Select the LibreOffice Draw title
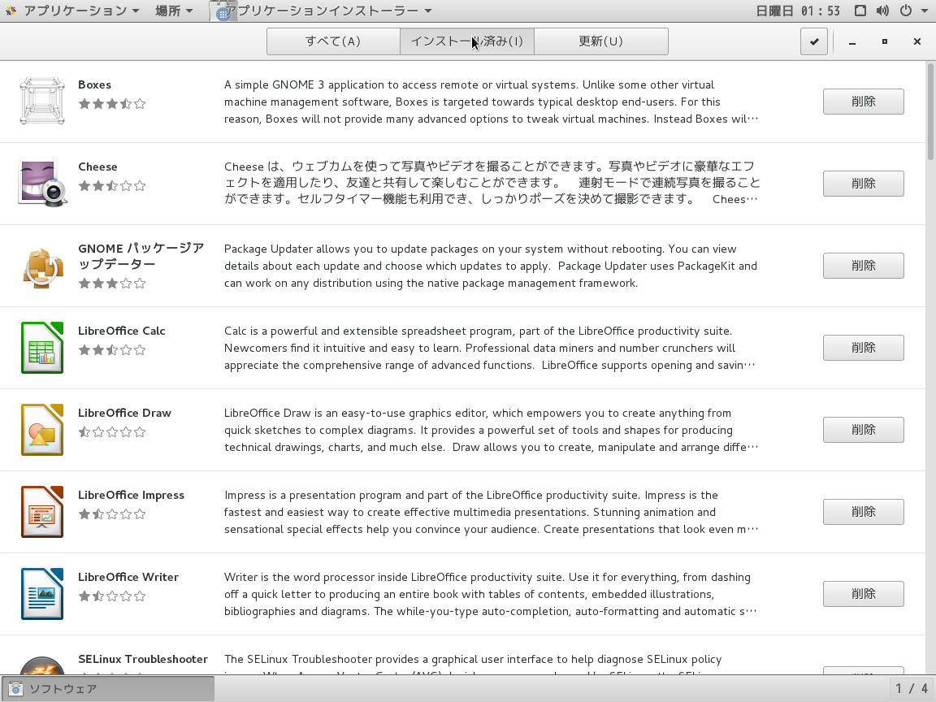This screenshot has width=936, height=702. (125, 413)
